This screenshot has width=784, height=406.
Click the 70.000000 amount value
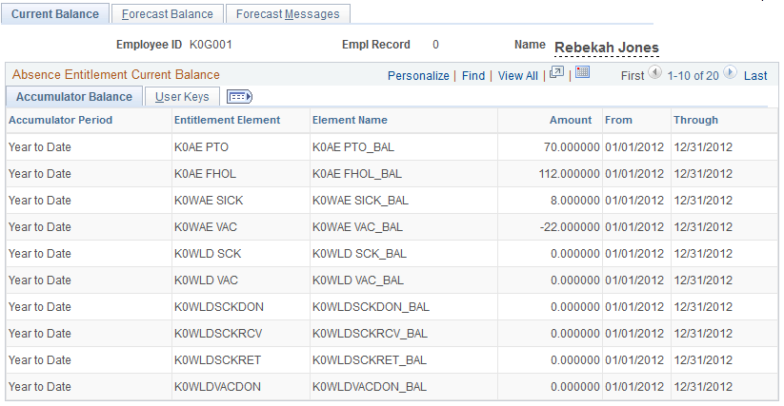click(572, 147)
